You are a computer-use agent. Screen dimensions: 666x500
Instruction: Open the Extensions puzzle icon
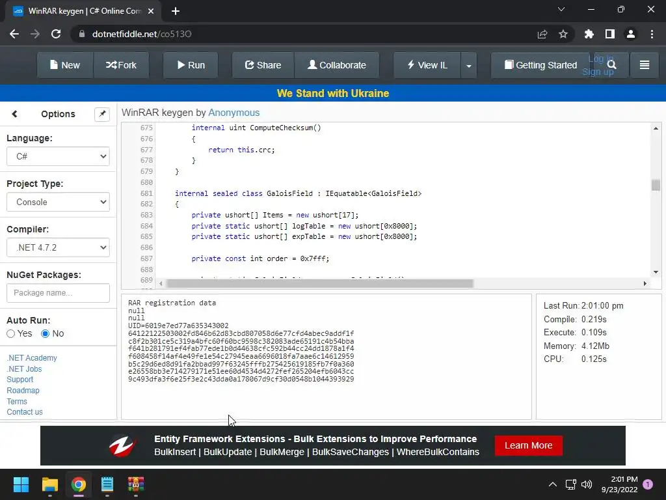click(x=589, y=34)
